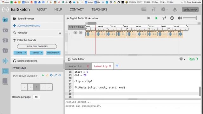Open the curriculum book sidebar icon
Image resolution: width=203 pixels, height=114 pixels.
click(x=5, y=81)
